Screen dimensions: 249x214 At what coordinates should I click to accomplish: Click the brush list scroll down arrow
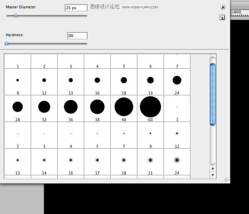(213, 175)
